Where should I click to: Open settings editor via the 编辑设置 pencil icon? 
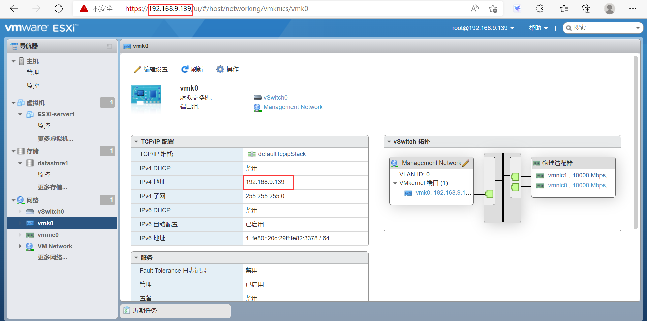pos(137,69)
